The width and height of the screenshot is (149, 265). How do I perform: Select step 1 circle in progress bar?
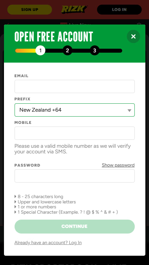point(40,50)
